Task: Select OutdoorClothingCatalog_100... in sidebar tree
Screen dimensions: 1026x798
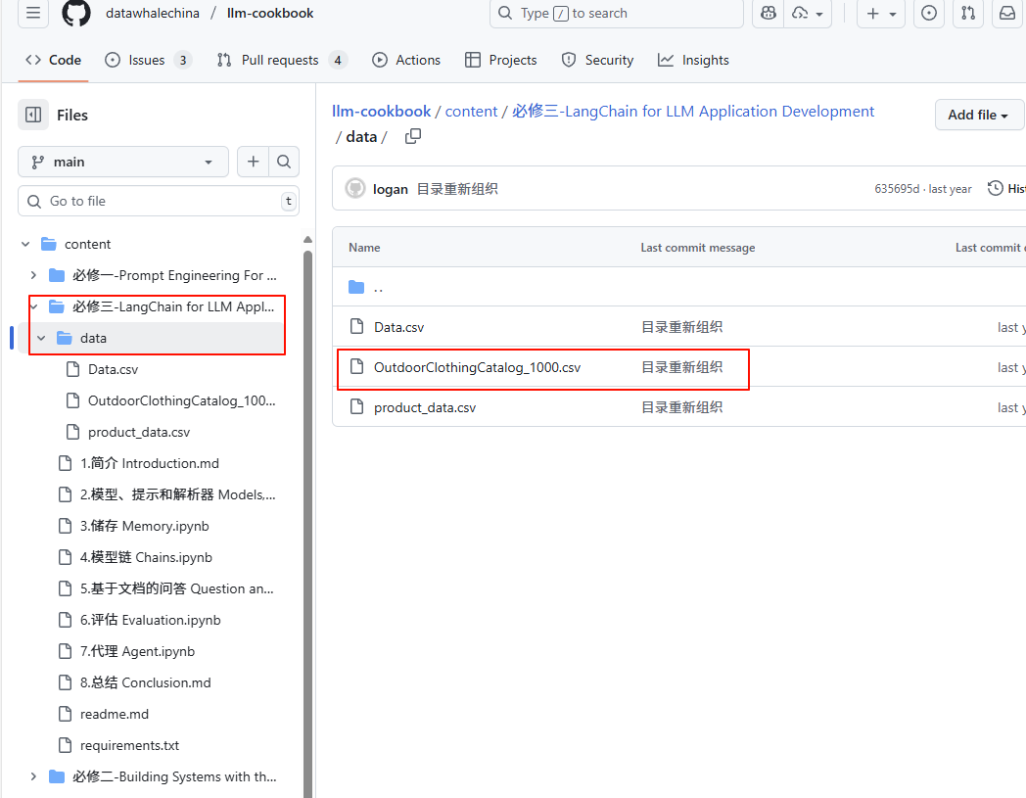Action: 182,400
